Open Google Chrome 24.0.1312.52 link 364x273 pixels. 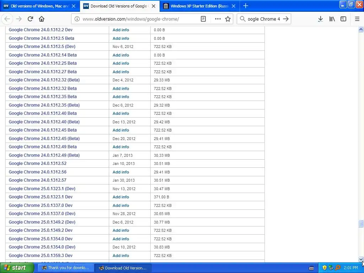pos(38,164)
